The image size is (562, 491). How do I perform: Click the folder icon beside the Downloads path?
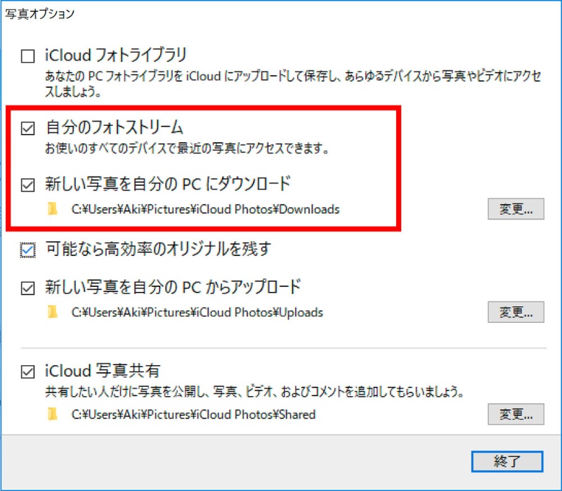click(x=52, y=209)
